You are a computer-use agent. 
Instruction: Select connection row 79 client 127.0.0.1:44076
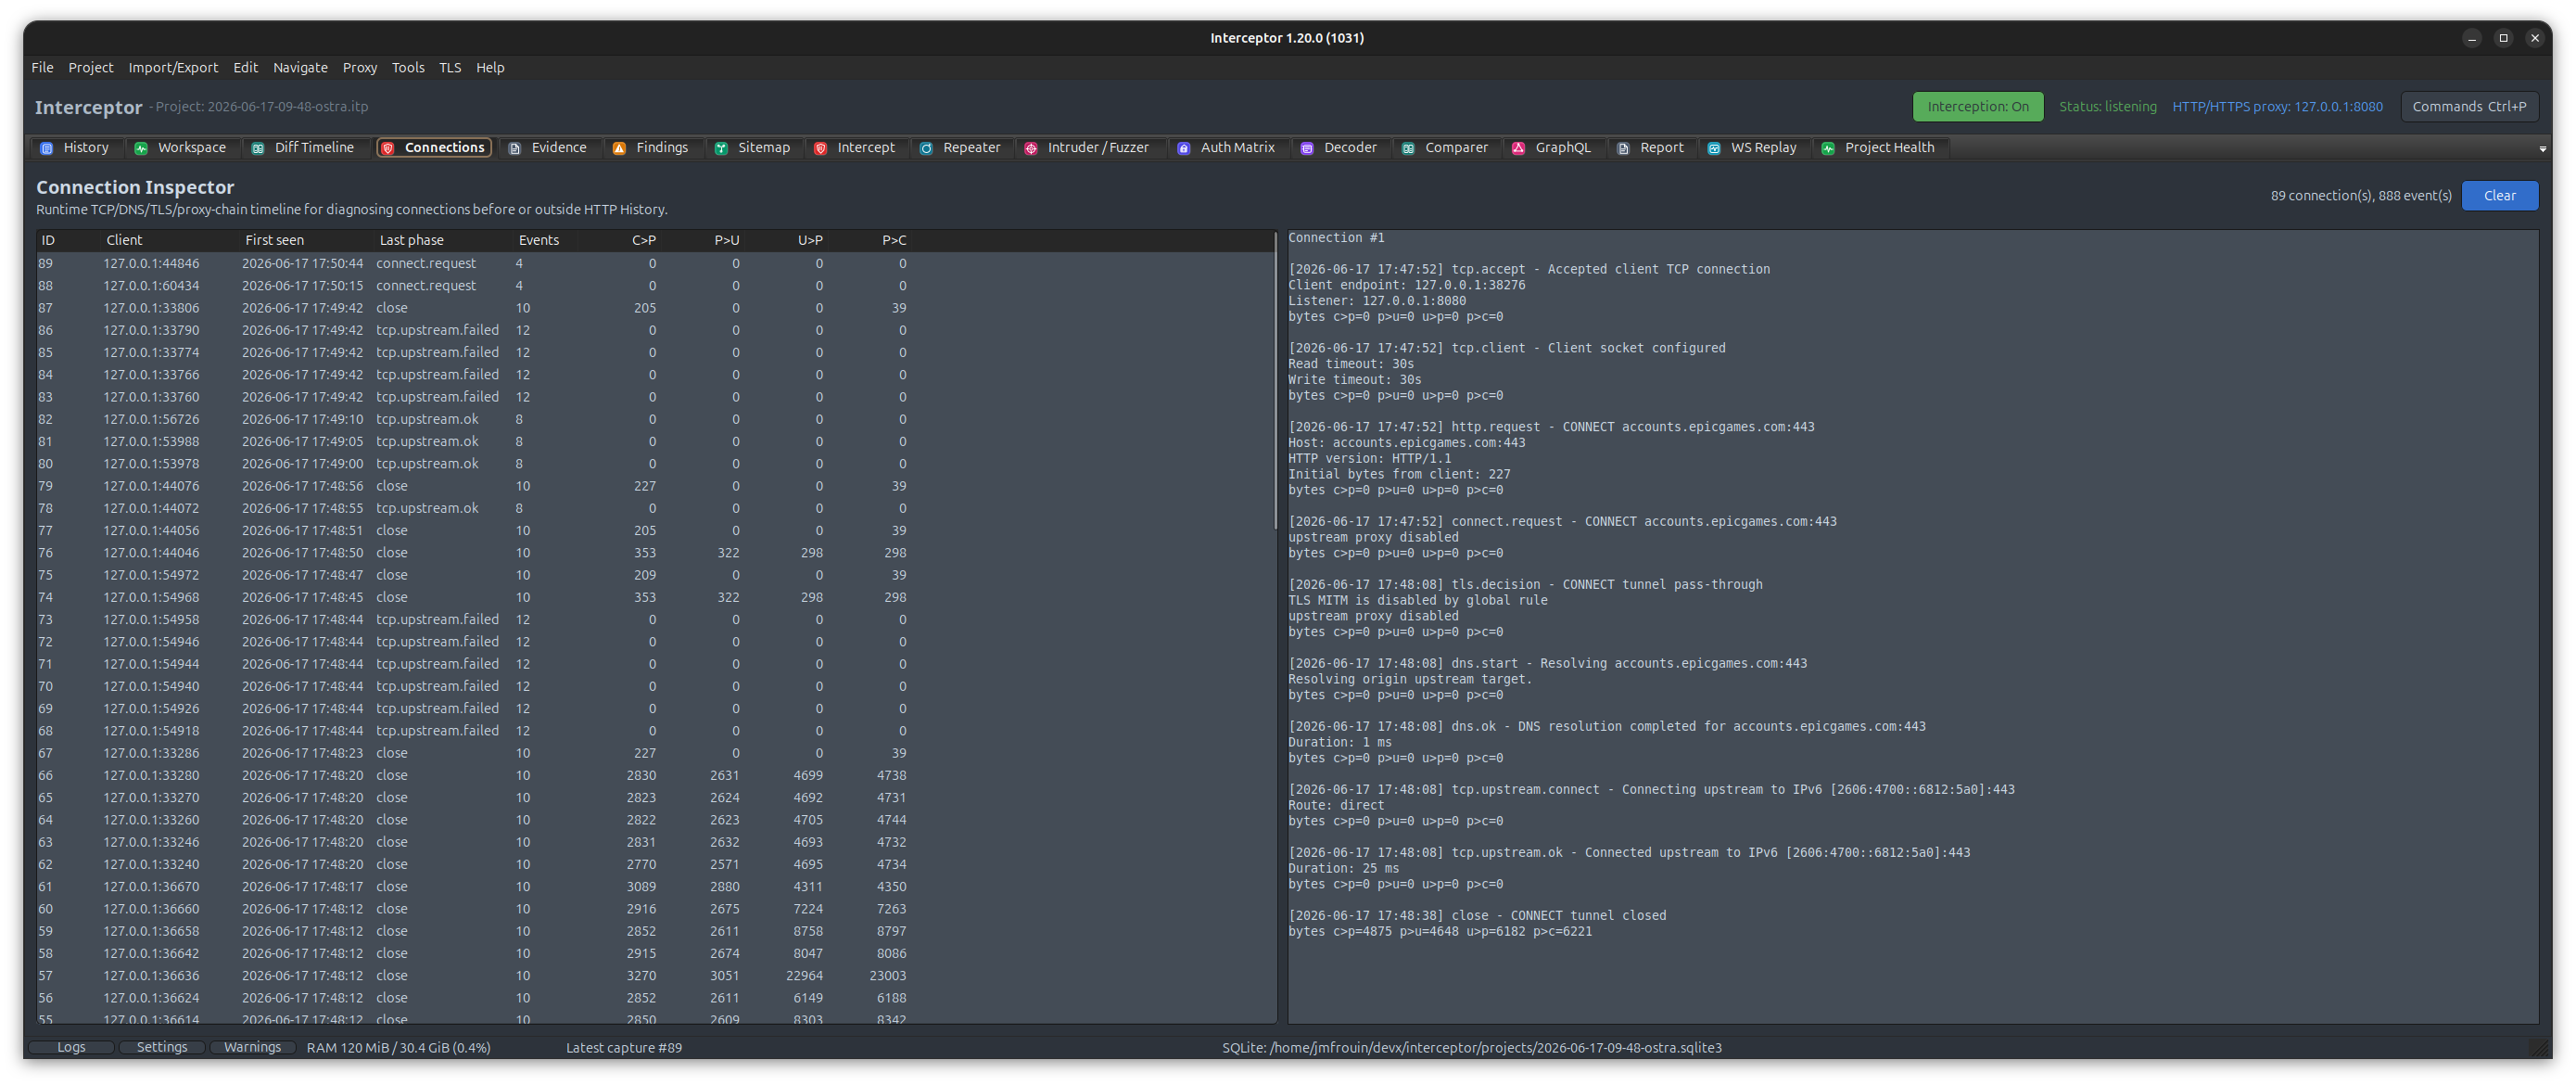click(x=655, y=486)
